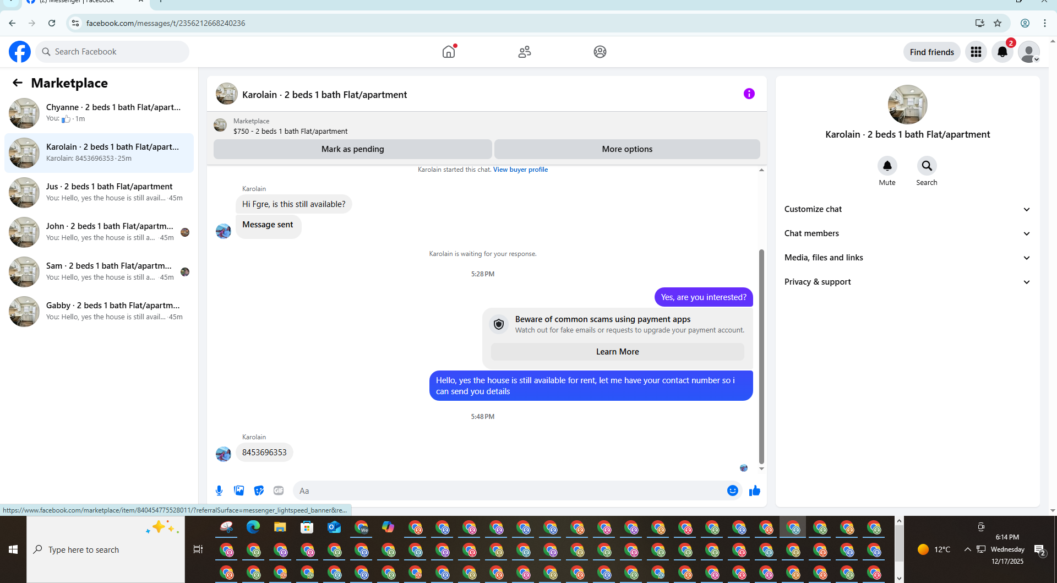The image size is (1057, 583).
Task: Open the taskbar clock and date
Action: click(x=1007, y=549)
